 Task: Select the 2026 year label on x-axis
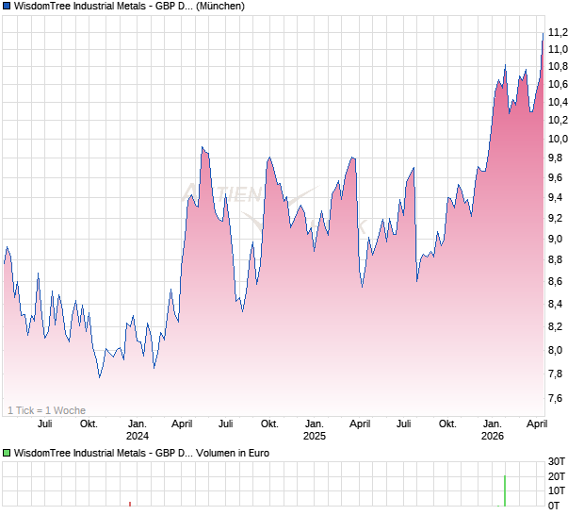click(x=492, y=436)
